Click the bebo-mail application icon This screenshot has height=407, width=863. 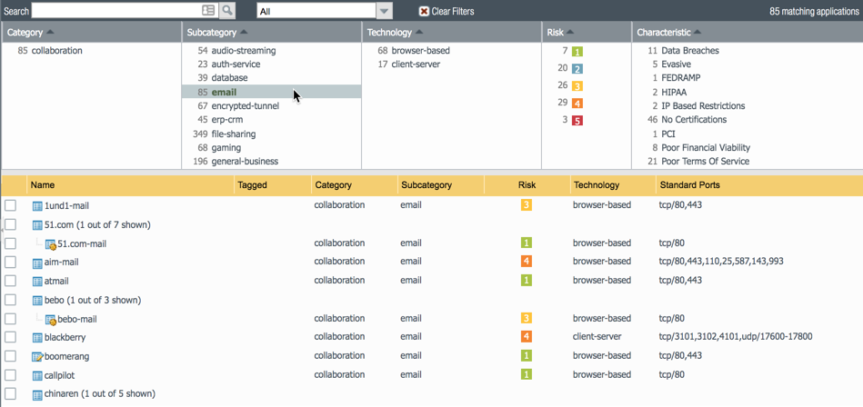click(x=51, y=320)
